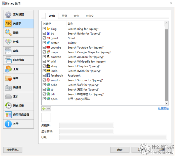Click the 确定 button
The height and width of the screenshot is (156, 175).
tap(120, 150)
